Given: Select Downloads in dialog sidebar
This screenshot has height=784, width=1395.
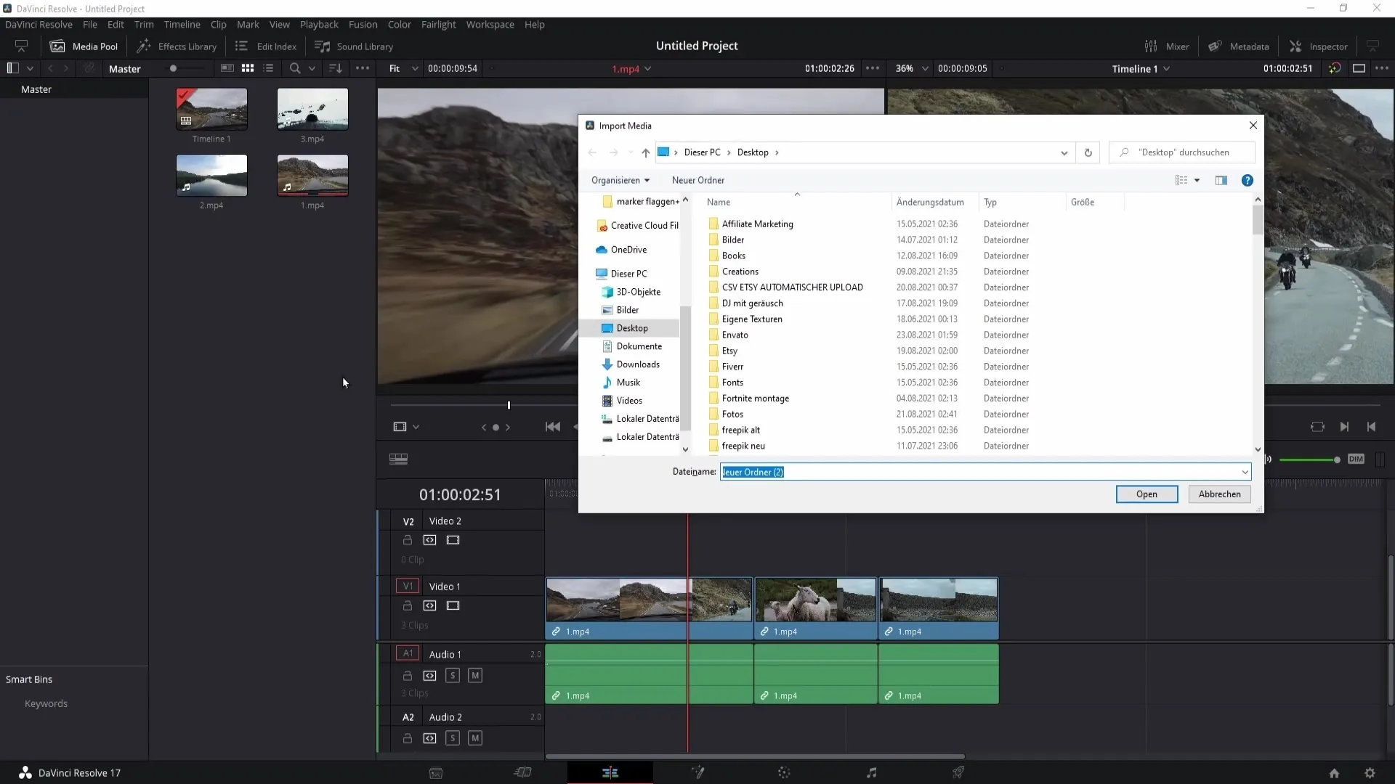Looking at the screenshot, I should point(638,364).
